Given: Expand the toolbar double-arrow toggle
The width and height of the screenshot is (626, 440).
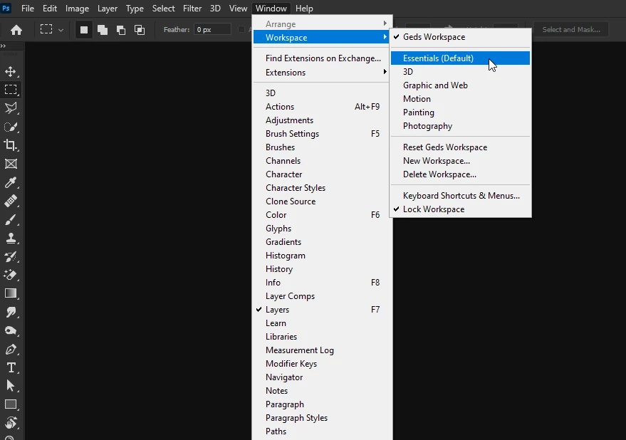Looking at the screenshot, I should click(x=3, y=46).
